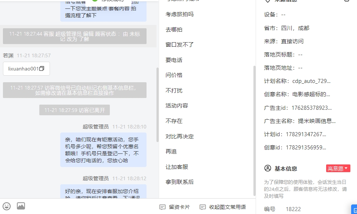Click timestamp 11-21 18:28:10

(x=129, y=127)
